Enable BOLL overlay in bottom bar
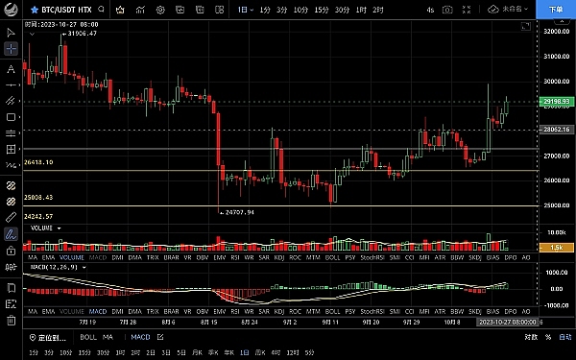 point(88,337)
